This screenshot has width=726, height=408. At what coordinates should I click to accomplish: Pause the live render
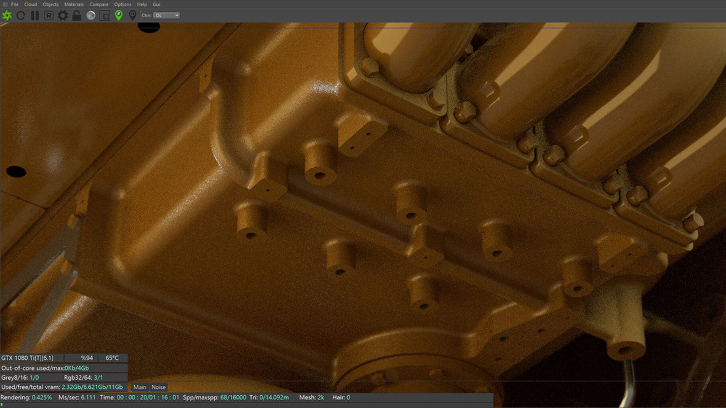[34, 15]
